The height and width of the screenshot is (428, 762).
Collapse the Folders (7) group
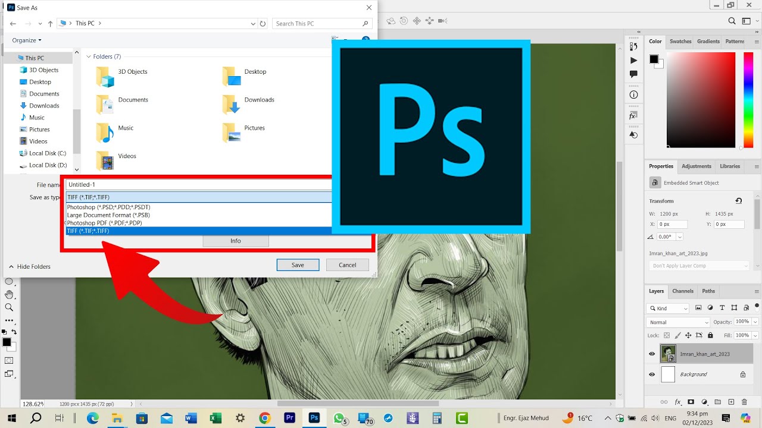coord(89,56)
